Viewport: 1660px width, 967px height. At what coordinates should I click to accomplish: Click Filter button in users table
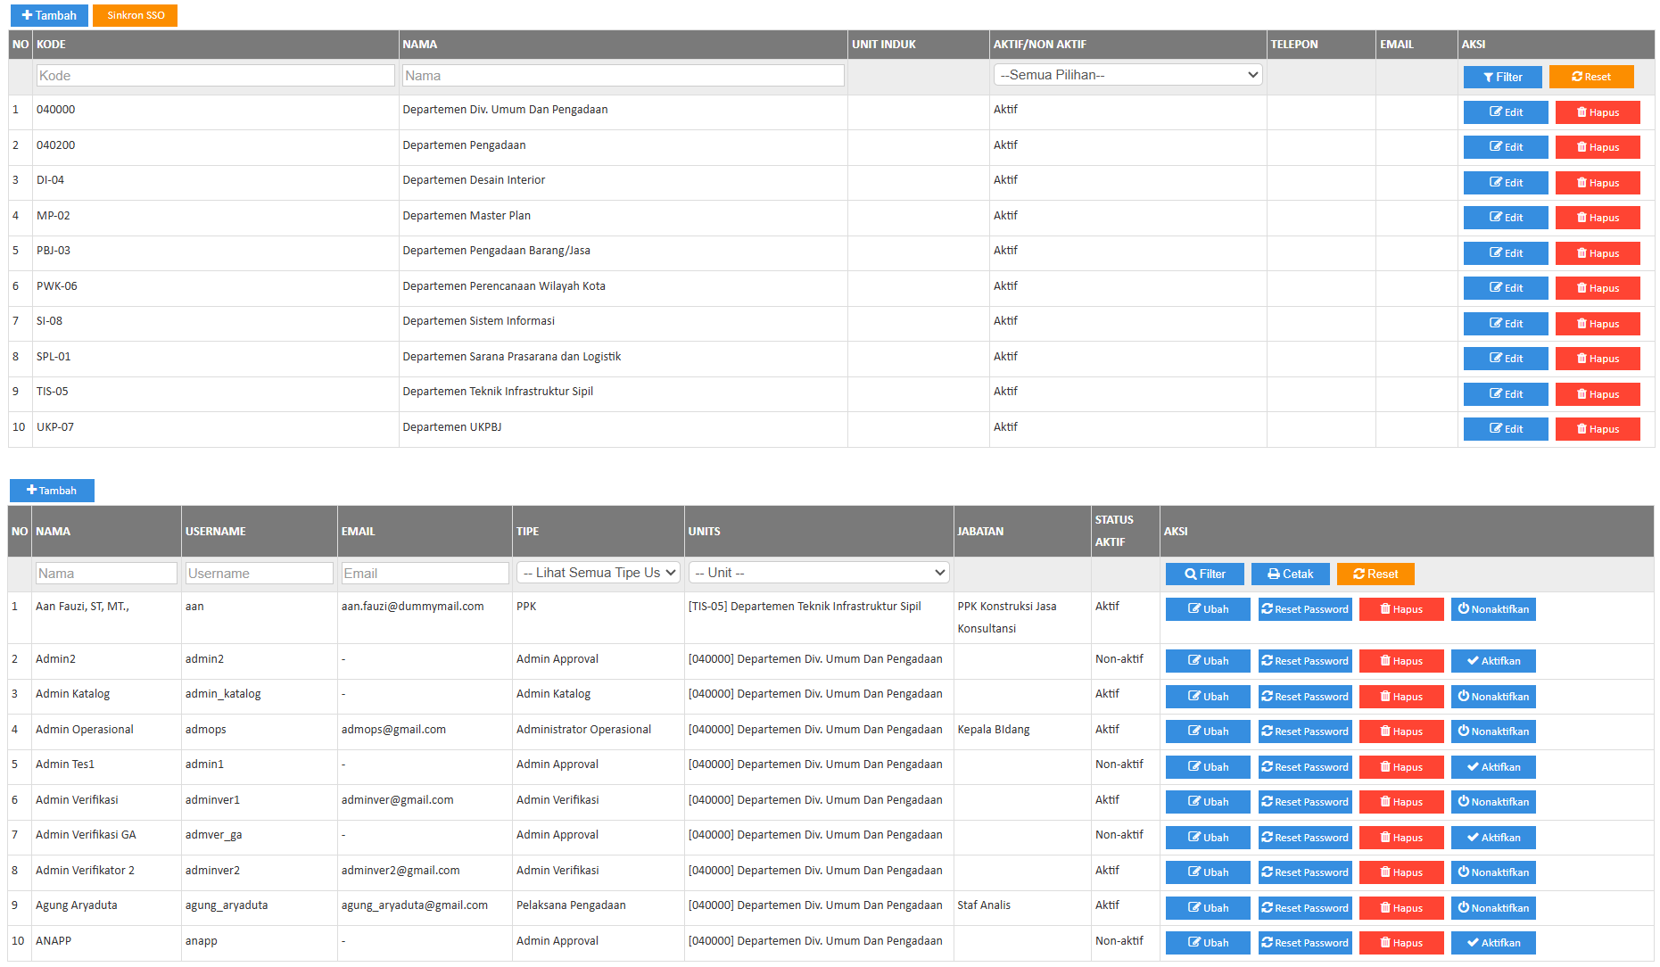[x=1204, y=574]
